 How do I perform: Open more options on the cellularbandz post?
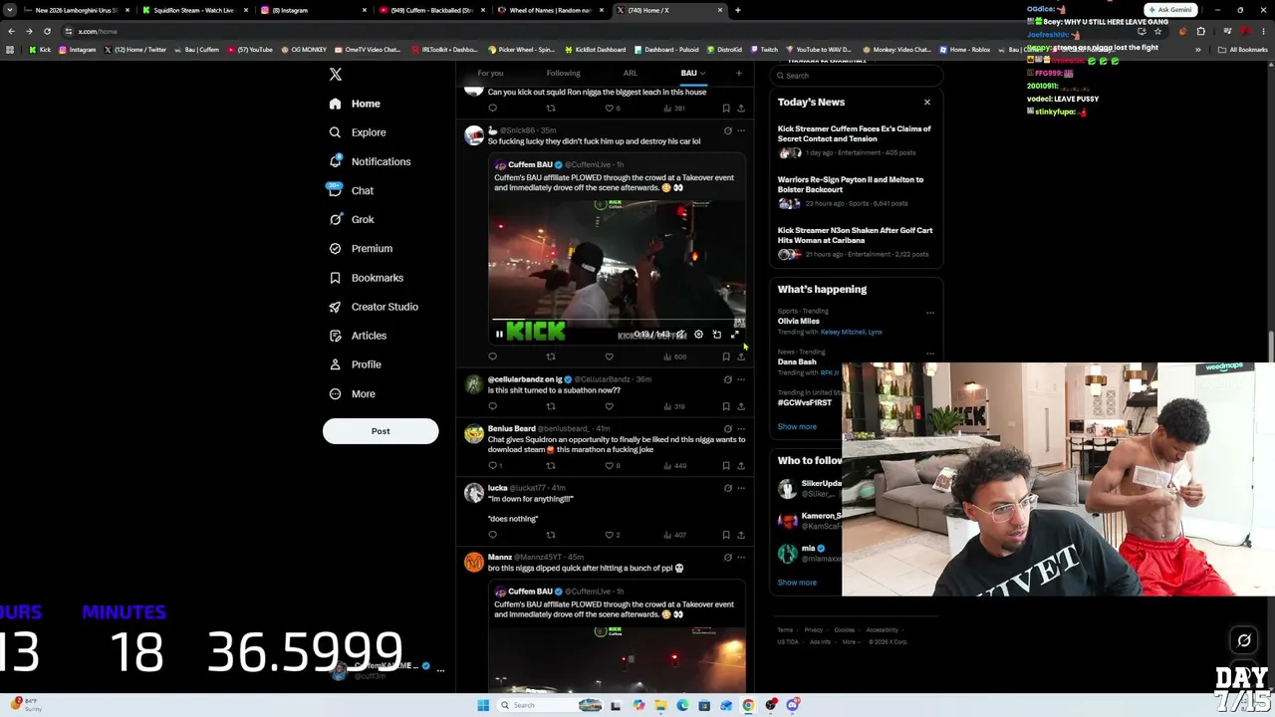point(741,379)
